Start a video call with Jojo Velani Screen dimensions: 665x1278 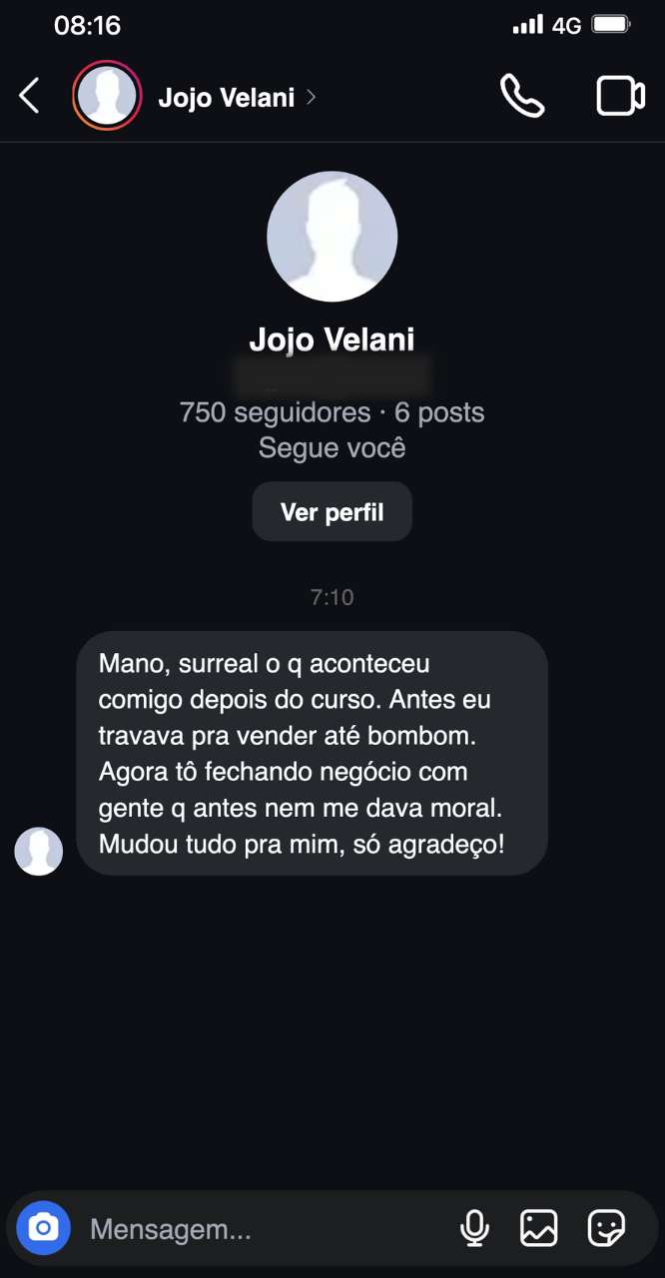[620, 97]
